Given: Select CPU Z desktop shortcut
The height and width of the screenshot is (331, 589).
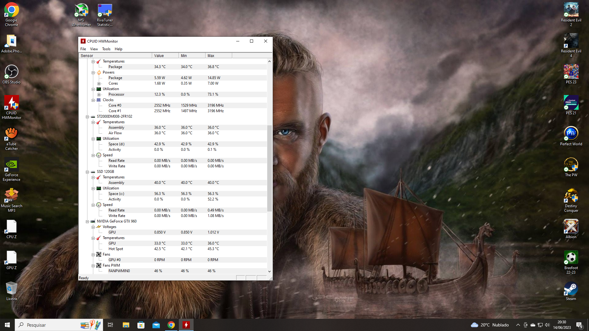Looking at the screenshot, I should coord(11,229).
